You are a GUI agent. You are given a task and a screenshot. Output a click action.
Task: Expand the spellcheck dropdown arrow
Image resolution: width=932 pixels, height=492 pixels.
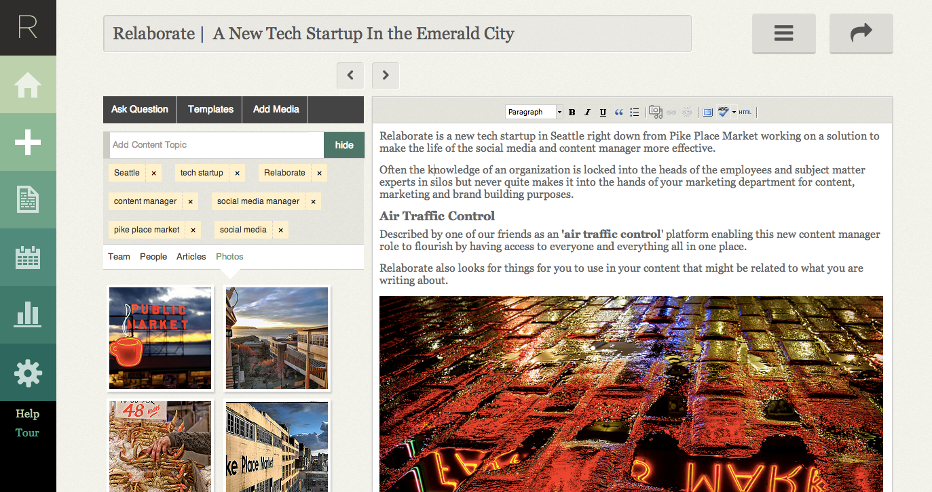[734, 112]
